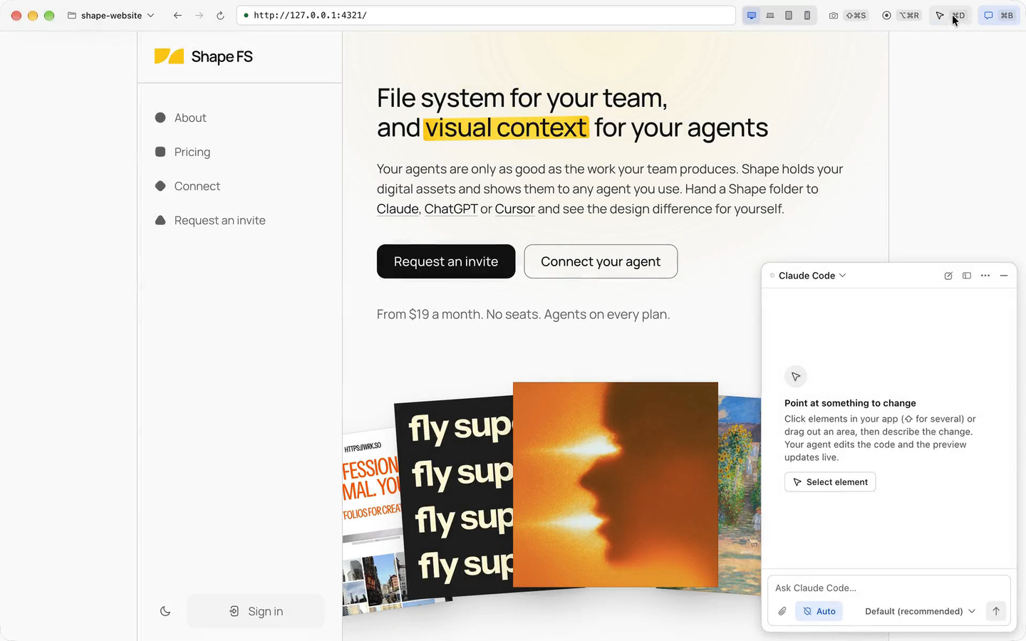Switch preview to laptop viewport icon
The height and width of the screenshot is (641, 1026).
click(x=770, y=15)
